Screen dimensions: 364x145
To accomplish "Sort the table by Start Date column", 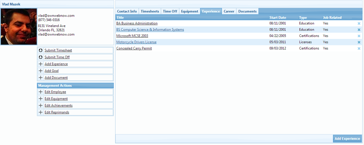I will click(x=278, y=17).
